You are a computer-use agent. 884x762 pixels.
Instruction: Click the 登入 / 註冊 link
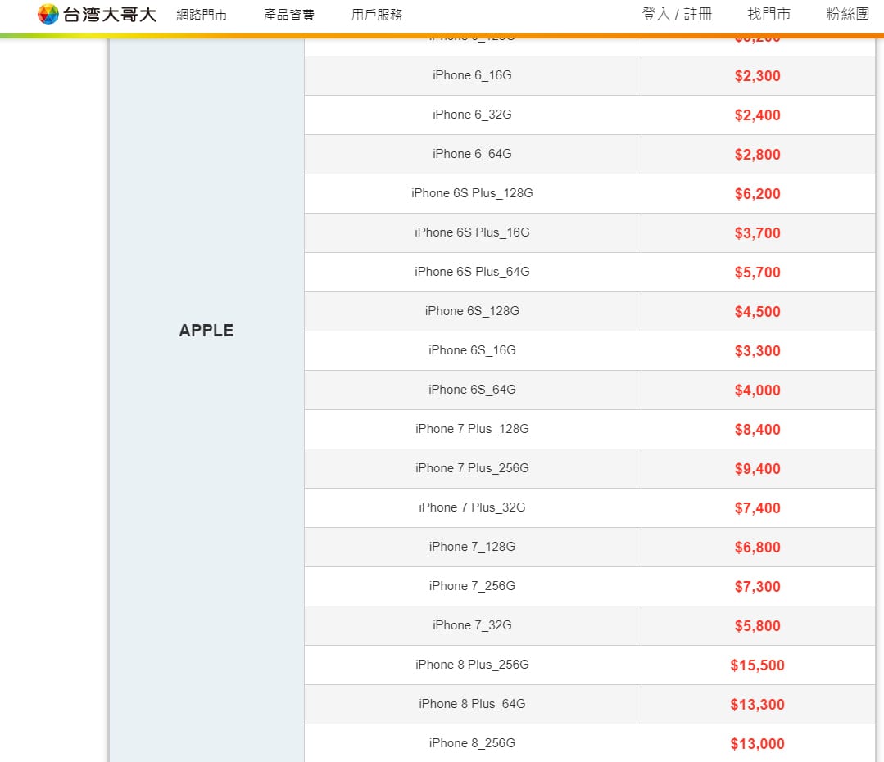677,14
